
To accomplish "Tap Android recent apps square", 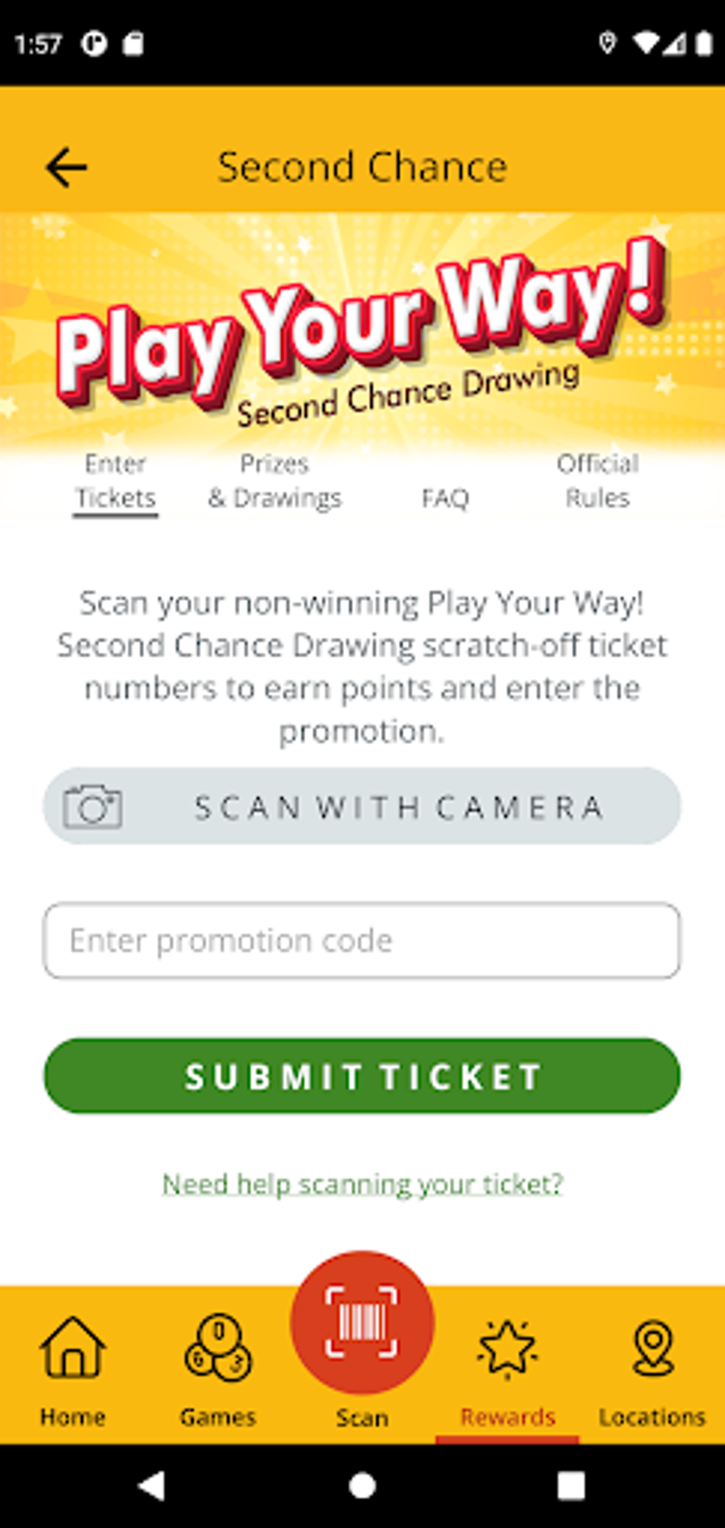I will 571,1485.
